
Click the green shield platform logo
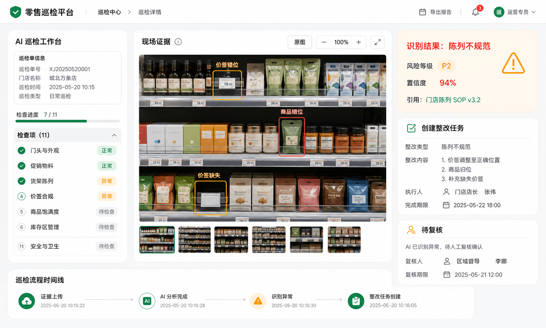16,12
